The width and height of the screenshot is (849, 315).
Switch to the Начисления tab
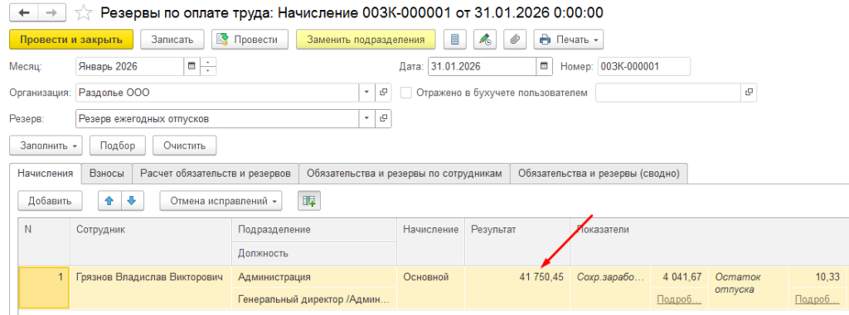pos(46,174)
